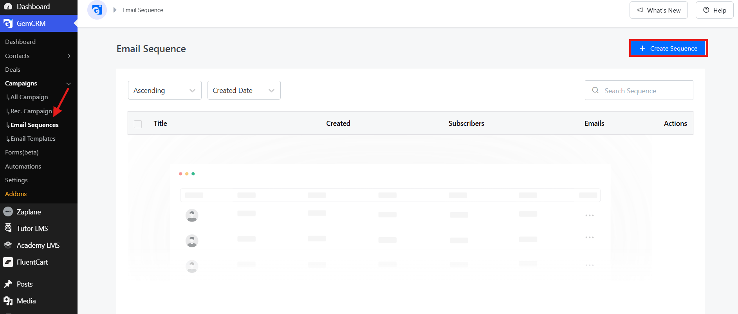Click the Emails column header
Image resolution: width=738 pixels, height=314 pixels.
594,123
